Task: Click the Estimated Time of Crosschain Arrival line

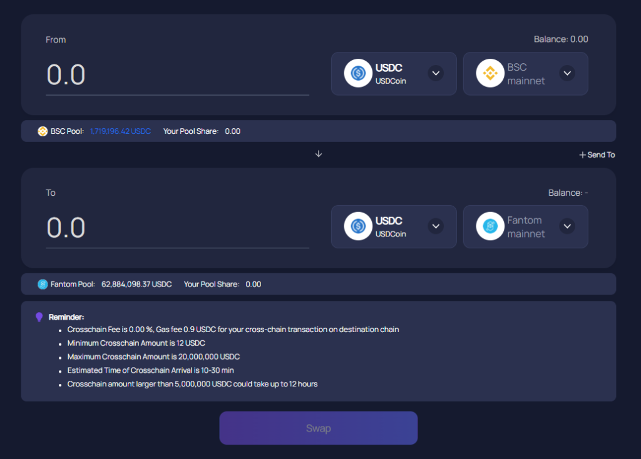Action: click(150, 370)
